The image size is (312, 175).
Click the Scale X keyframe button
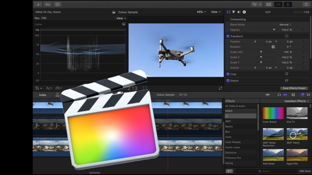pyautogui.click(x=303, y=57)
